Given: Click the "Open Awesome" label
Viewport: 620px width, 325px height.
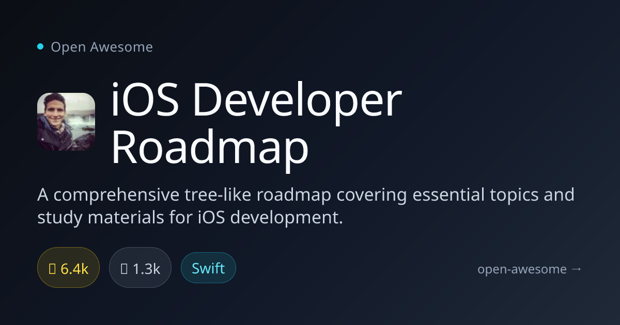Looking at the screenshot, I should (102, 47).
